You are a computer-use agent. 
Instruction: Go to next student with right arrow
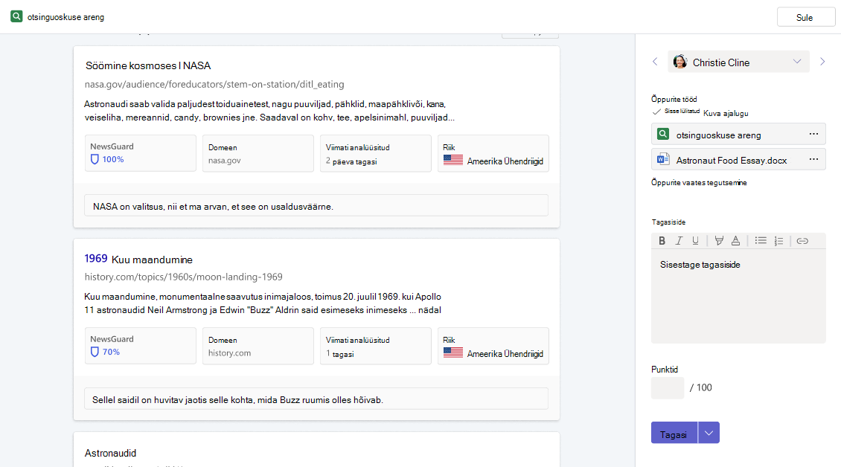coord(822,62)
